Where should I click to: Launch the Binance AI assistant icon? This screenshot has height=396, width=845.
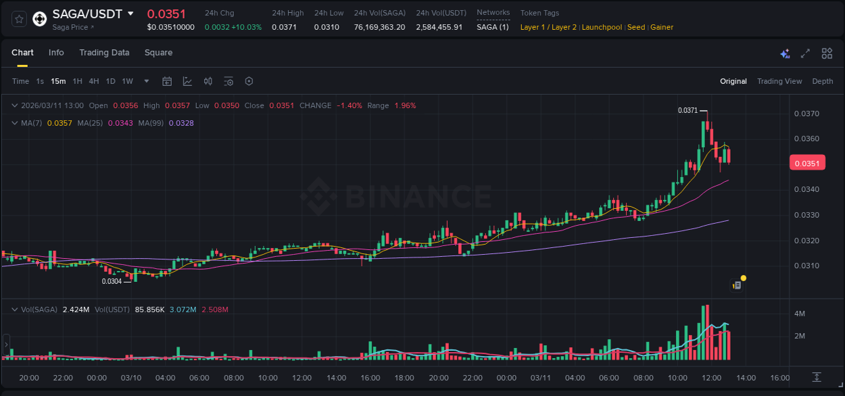pyautogui.click(x=784, y=53)
